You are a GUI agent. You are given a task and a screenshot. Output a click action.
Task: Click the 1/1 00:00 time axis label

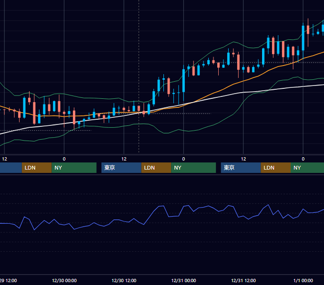click(x=303, y=280)
